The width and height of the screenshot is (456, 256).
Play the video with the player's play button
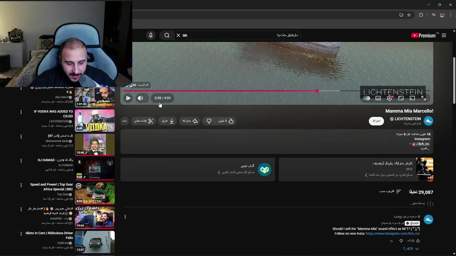tap(128, 98)
